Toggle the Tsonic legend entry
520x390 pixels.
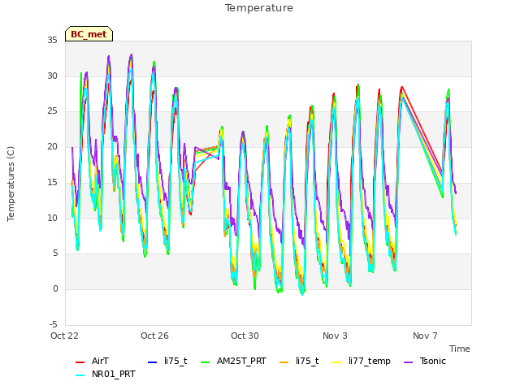point(425,361)
